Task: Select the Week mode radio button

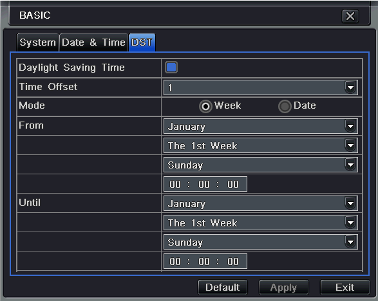Action: click(x=205, y=106)
